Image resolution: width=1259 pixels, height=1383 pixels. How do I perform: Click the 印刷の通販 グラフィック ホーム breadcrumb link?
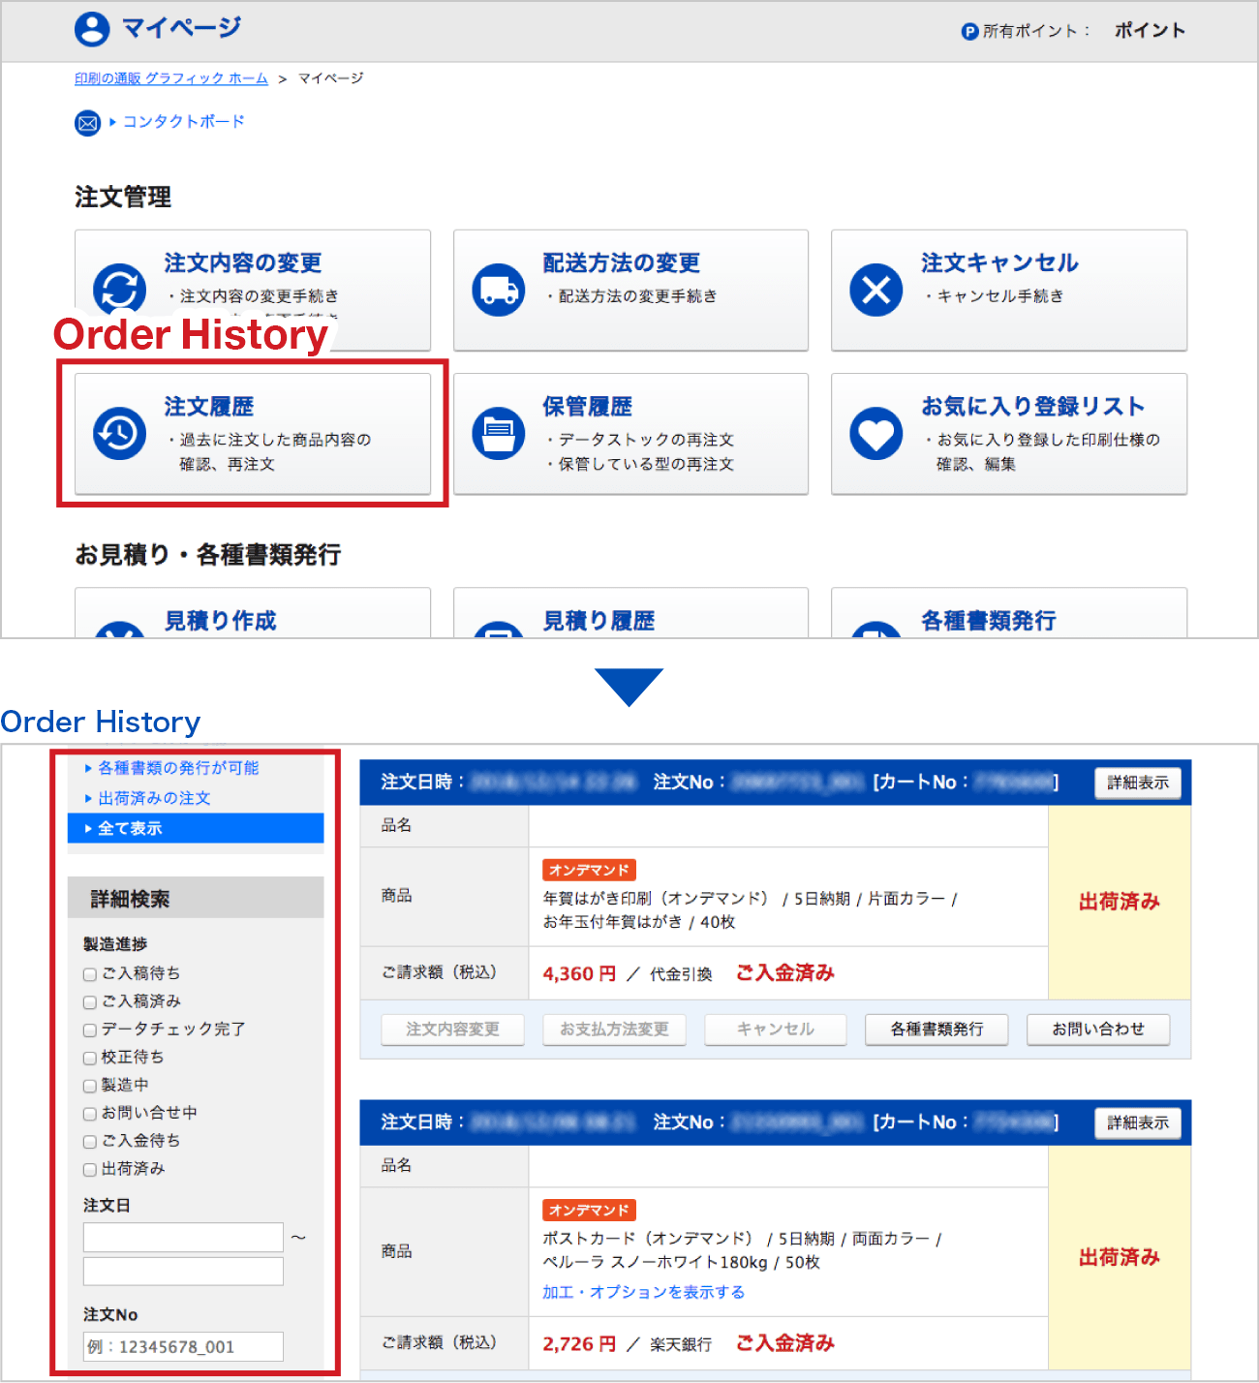coord(171,78)
